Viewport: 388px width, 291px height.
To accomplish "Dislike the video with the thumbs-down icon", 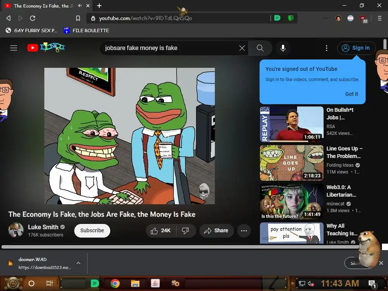I will click(x=185, y=231).
